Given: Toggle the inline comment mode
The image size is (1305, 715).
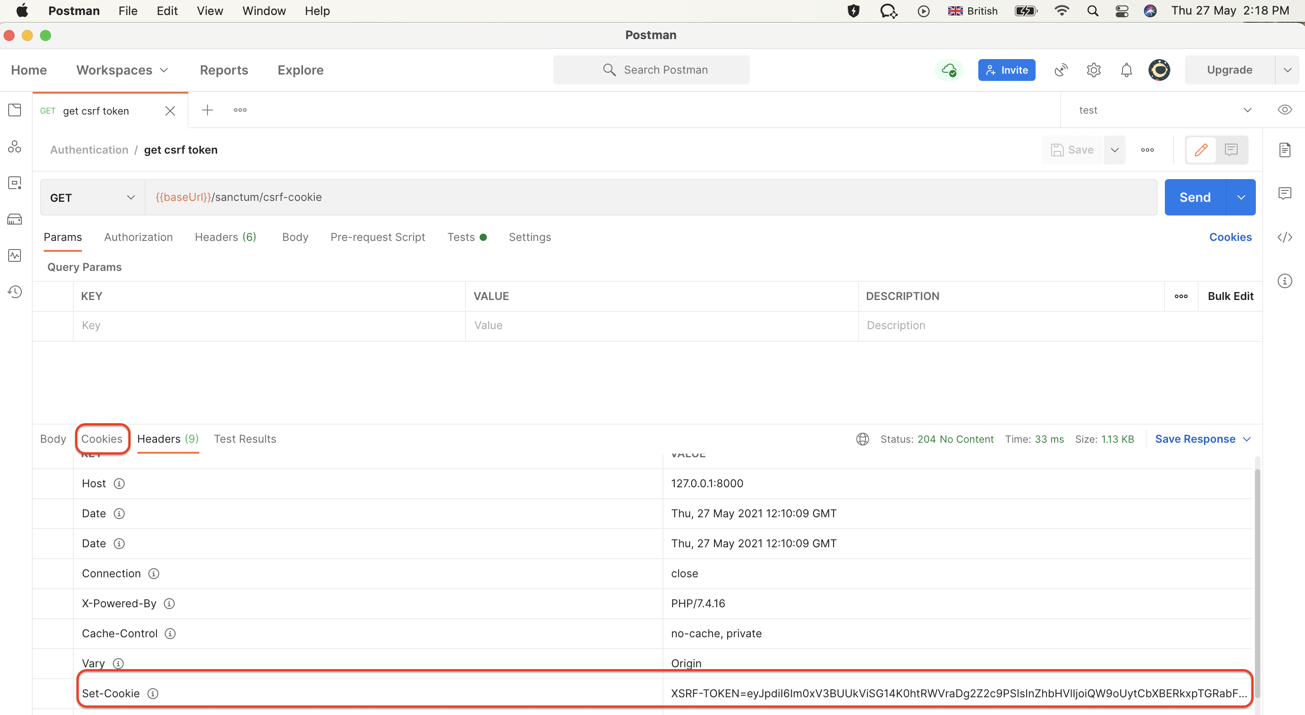Looking at the screenshot, I should pos(1231,150).
